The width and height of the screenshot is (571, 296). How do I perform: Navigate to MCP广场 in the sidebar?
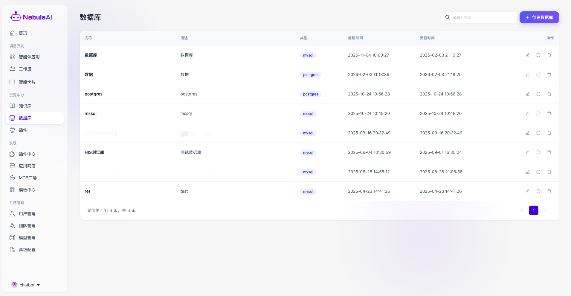pos(28,178)
